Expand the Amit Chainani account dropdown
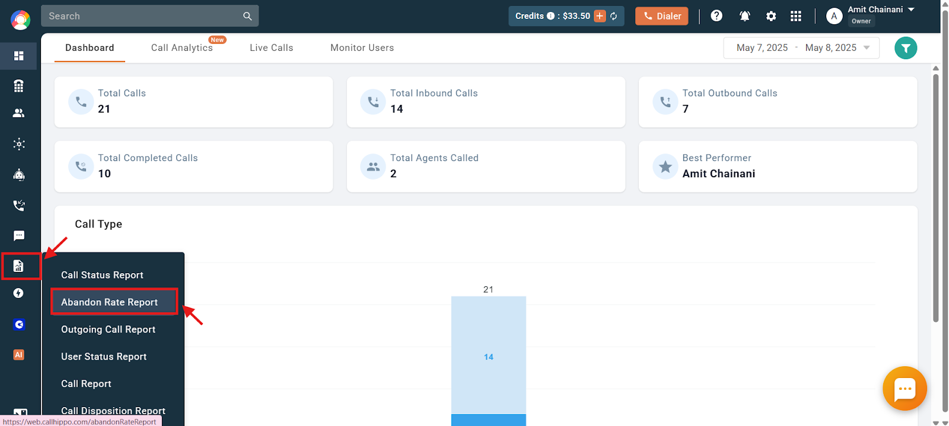Screen dimensions: 949x426 [x=911, y=9]
